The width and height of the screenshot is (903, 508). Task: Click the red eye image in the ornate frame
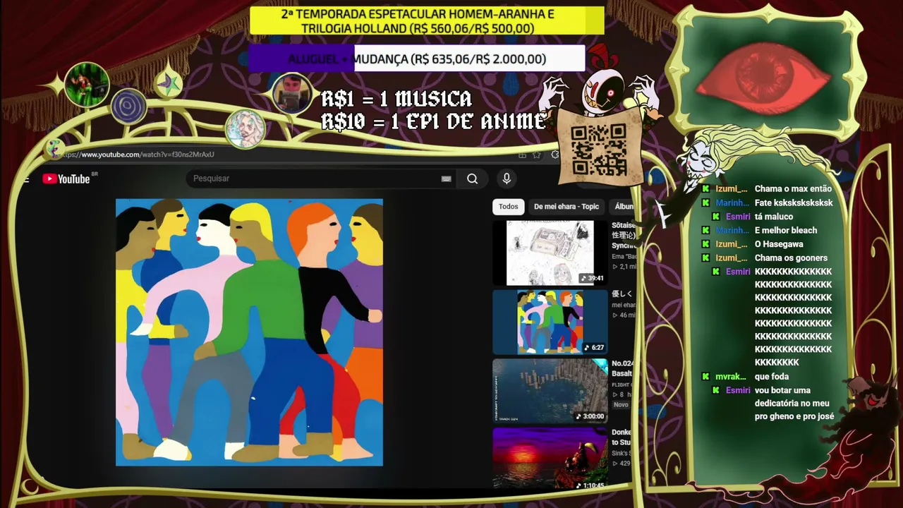[x=763, y=76]
